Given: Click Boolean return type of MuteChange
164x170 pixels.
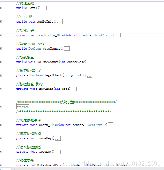Looking at the screenshot, I should pos(35,49).
